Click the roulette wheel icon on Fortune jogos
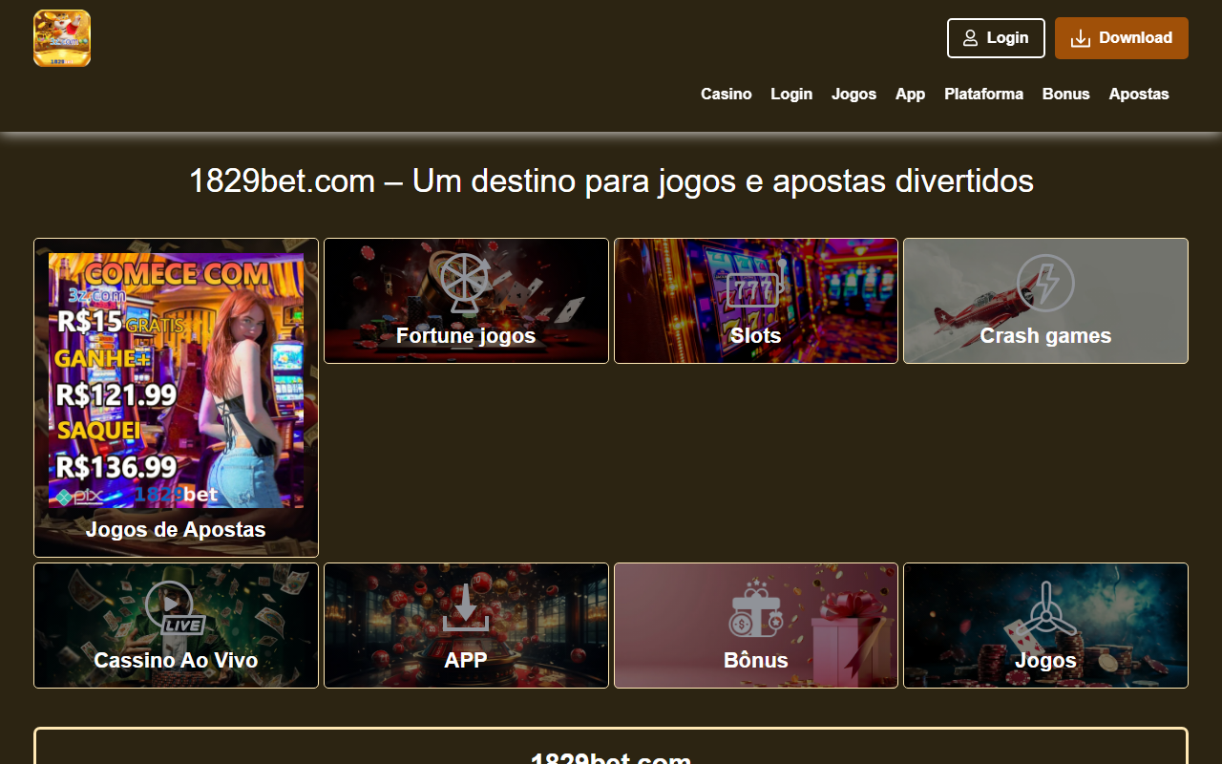This screenshot has height=764, width=1222. tap(466, 283)
